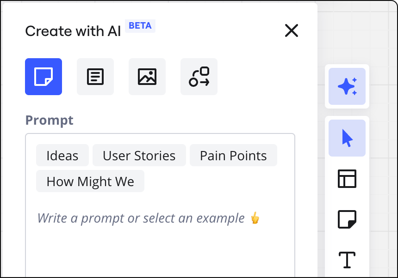
Task: Click the pointing finger emoji in placeholder
Action: click(x=255, y=218)
